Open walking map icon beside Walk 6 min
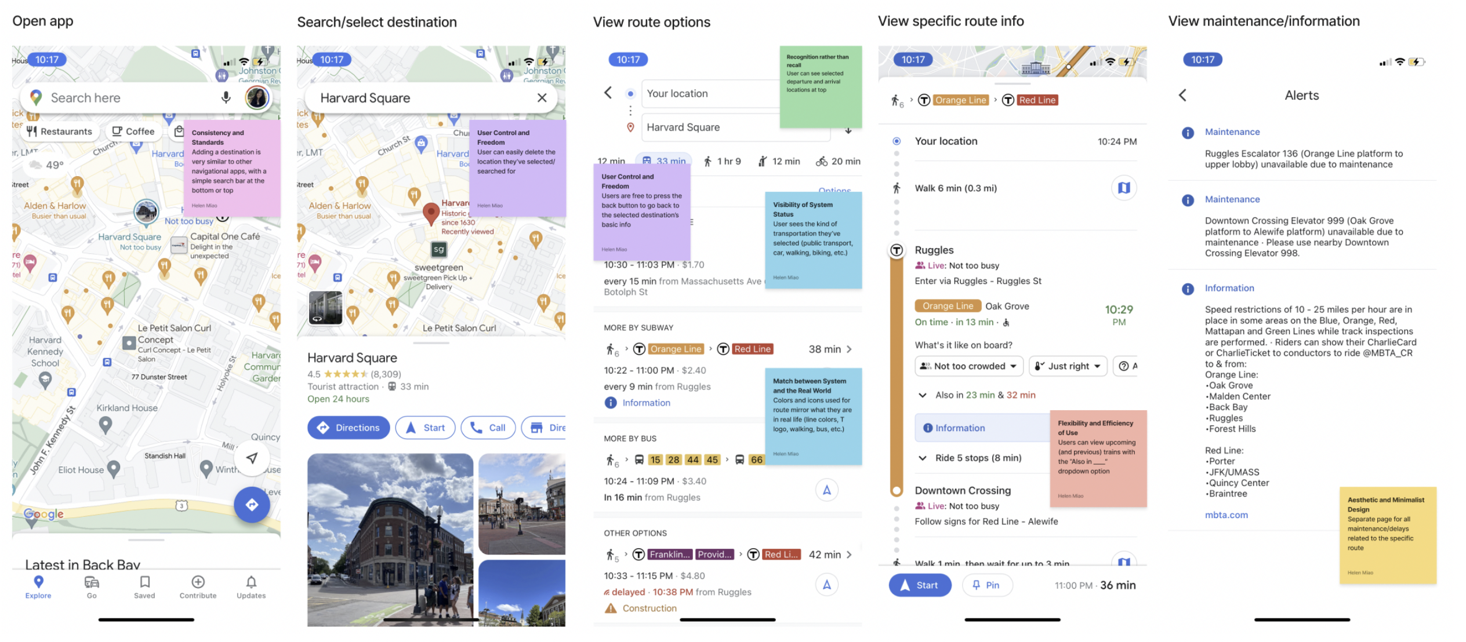1466x642 pixels. coord(1123,188)
